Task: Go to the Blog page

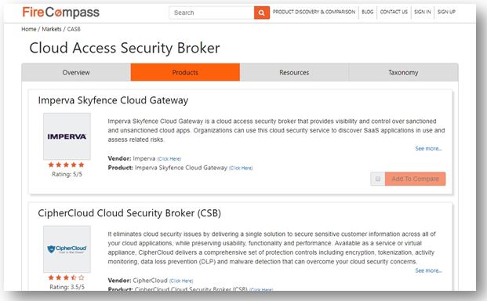Action: point(368,12)
